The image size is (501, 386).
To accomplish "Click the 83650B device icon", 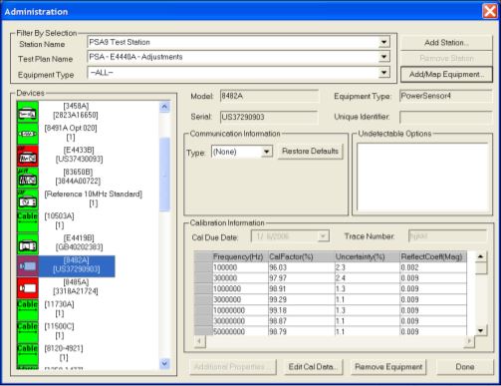I will point(28,178).
